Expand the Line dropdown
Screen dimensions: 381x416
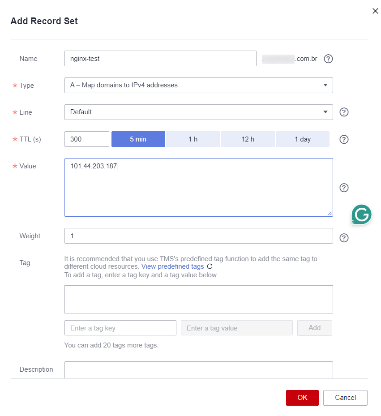[198, 112]
